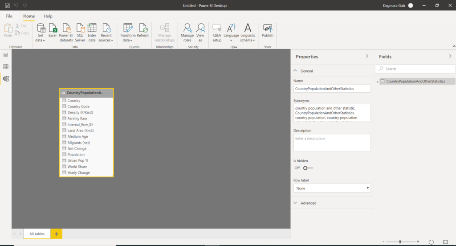
Task: Click the Redo arrow in title bar
Action: tap(25, 5)
